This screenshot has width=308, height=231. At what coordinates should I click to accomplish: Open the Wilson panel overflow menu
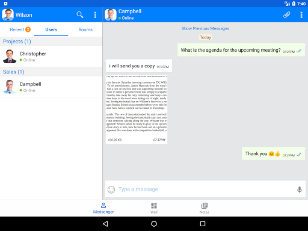click(x=95, y=15)
